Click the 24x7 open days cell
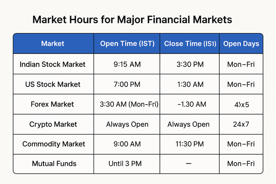 point(241,124)
